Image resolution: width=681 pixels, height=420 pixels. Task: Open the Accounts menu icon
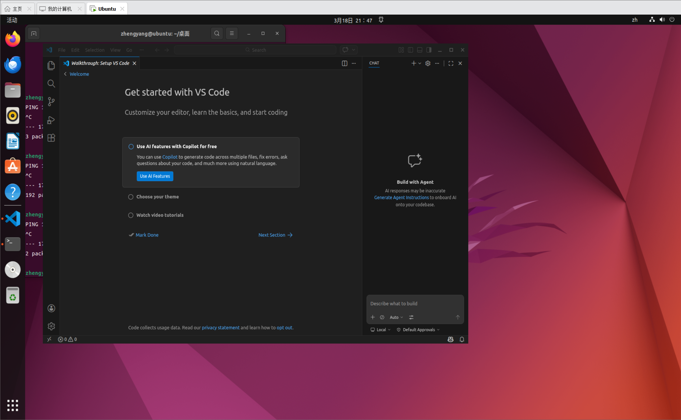51,308
